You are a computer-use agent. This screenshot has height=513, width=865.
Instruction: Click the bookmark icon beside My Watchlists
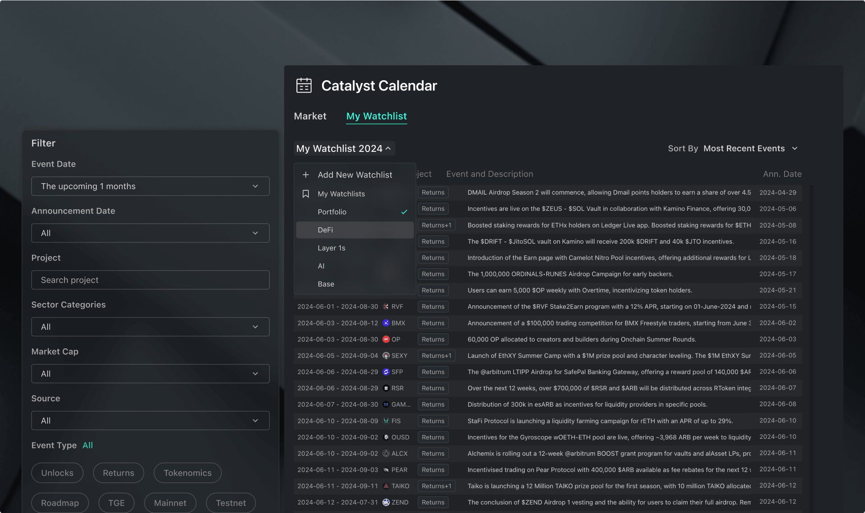tap(305, 194)
